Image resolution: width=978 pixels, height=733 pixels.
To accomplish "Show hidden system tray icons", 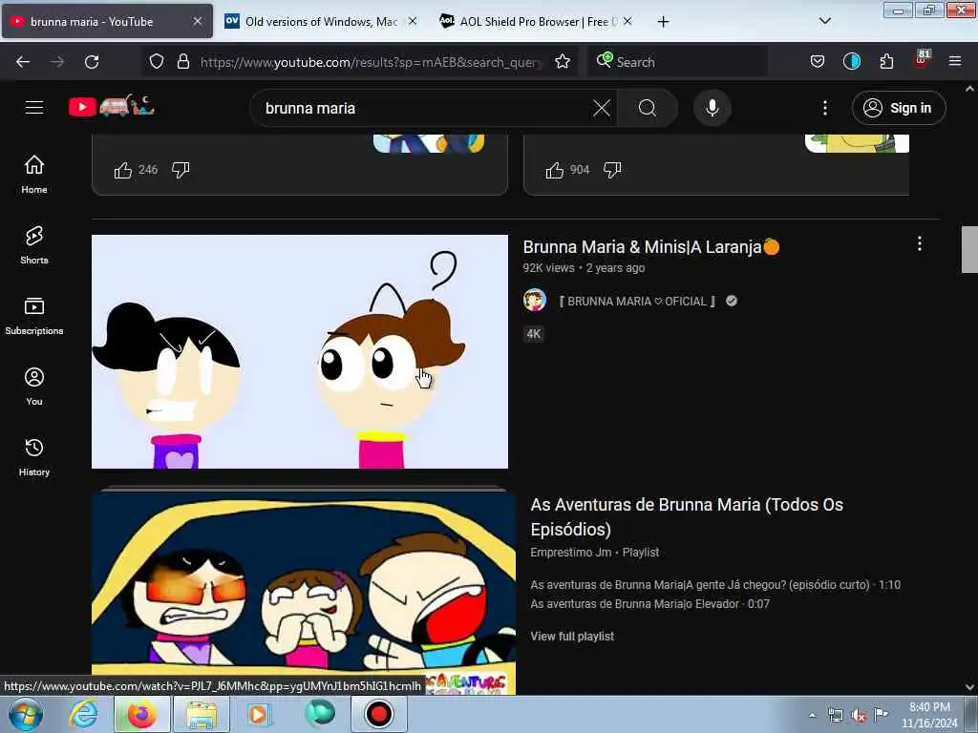I will (812, 715).
